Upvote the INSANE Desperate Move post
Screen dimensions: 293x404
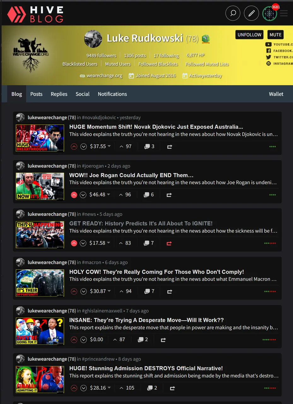pos(74,340)
